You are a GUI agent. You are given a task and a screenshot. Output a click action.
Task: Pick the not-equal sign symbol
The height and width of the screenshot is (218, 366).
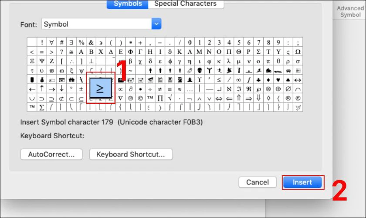pyautogui.click(x=160, y=89)
